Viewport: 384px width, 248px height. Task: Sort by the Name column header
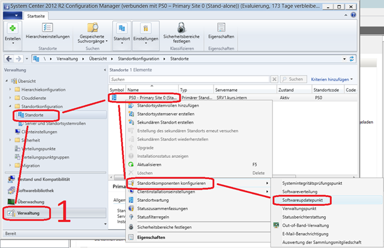[x=152, y=90]
